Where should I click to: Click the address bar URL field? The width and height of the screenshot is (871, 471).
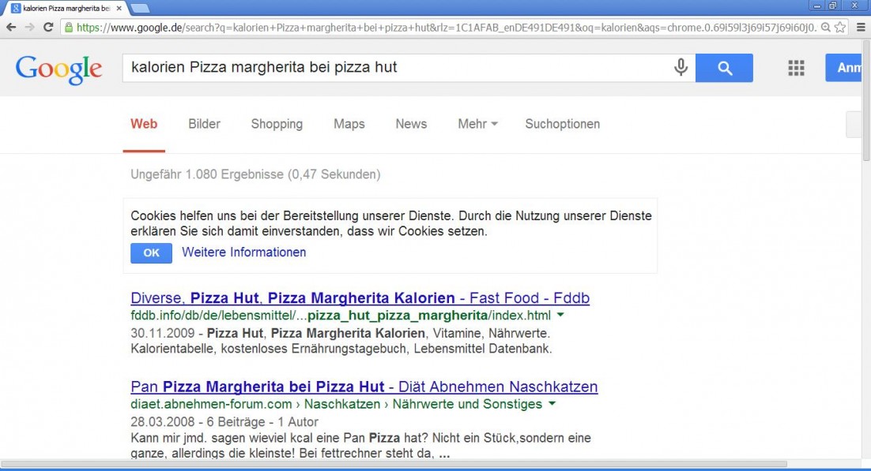[x=446, y=27]
